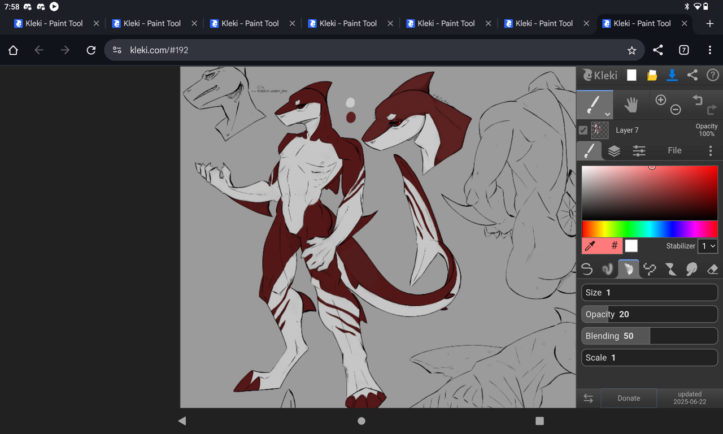The height and width of the screenshot is (434, 723).
Task: Click the Layer 7 name label
Action: (x=627, y=131)
